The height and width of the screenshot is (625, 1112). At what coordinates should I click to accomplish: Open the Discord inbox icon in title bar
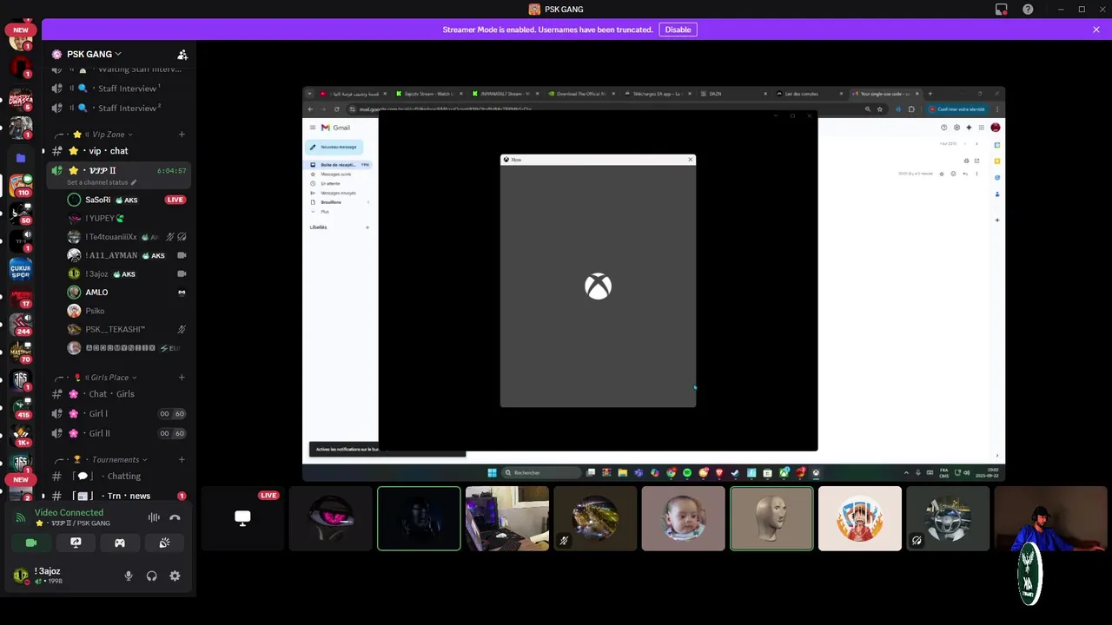click(x=1002, y=10)
